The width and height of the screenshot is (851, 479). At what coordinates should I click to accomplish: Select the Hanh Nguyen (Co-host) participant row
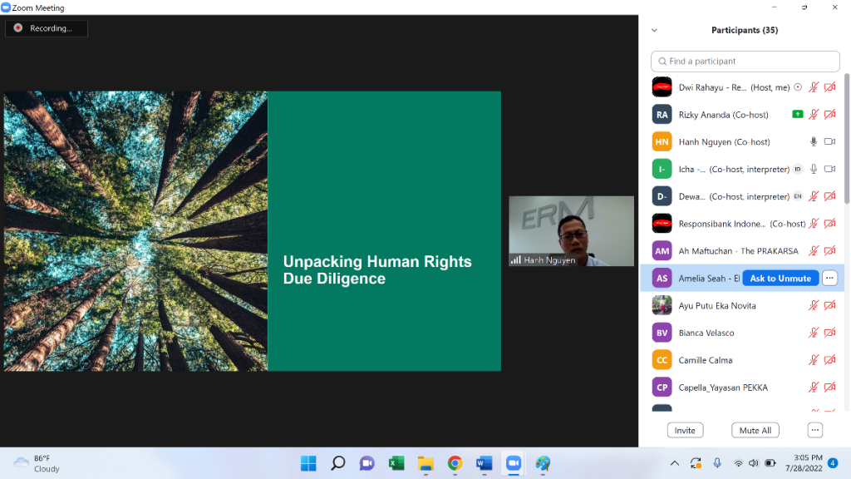pyautogui.click(x=742, y=141)
